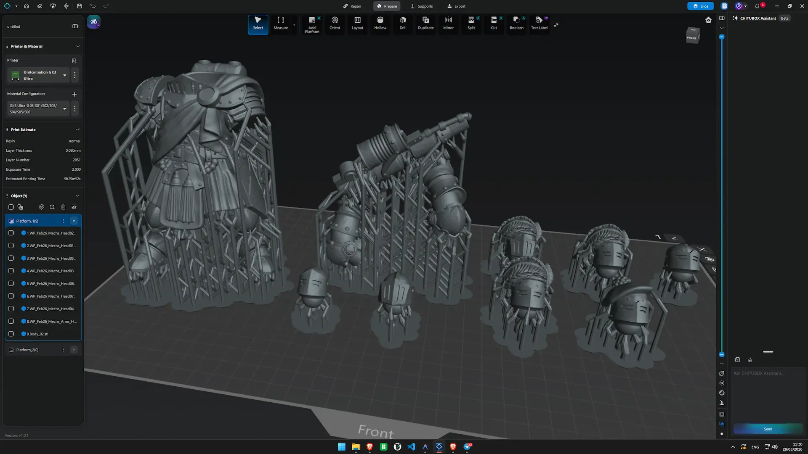Select the Boolean tool

tap(516, 23)
